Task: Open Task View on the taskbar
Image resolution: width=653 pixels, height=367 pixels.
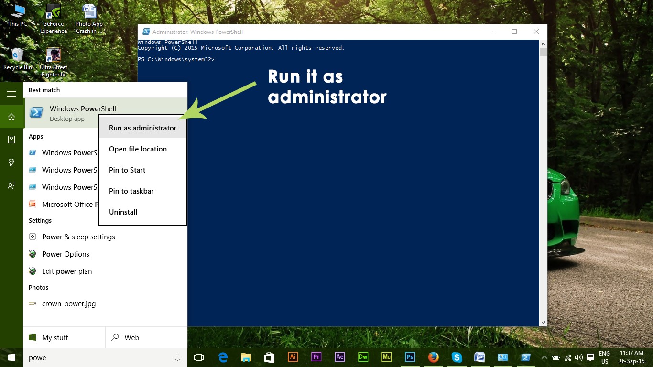Action: 199,357
